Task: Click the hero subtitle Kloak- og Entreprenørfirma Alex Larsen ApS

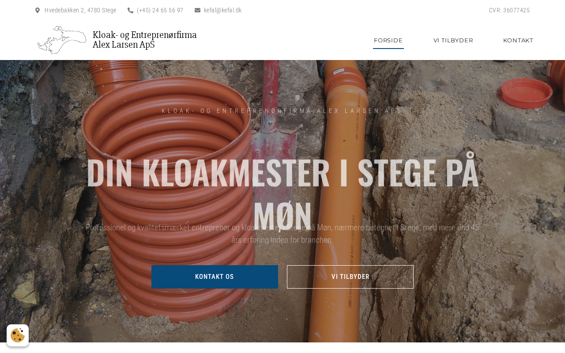Action: click(282, 111)
